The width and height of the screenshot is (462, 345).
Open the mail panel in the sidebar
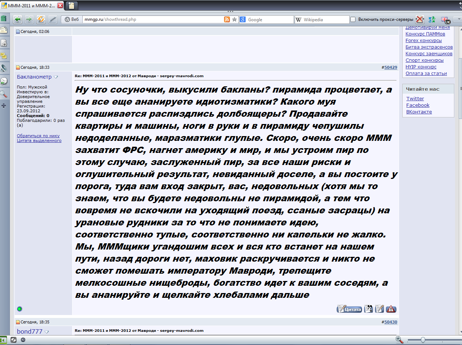pyautogui.click(x=4, y=30)
